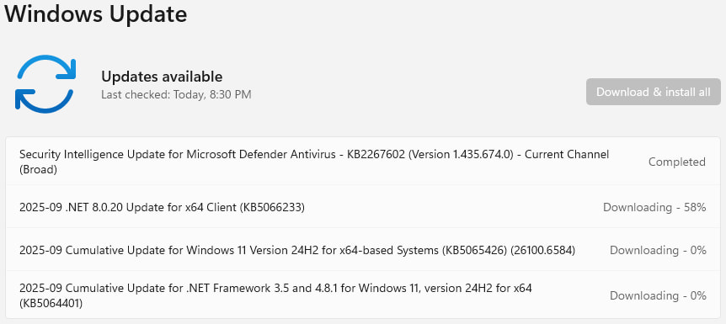Click the blue Windows Update sync arrows icon
The image size is (726, 324).
point(45,84)
